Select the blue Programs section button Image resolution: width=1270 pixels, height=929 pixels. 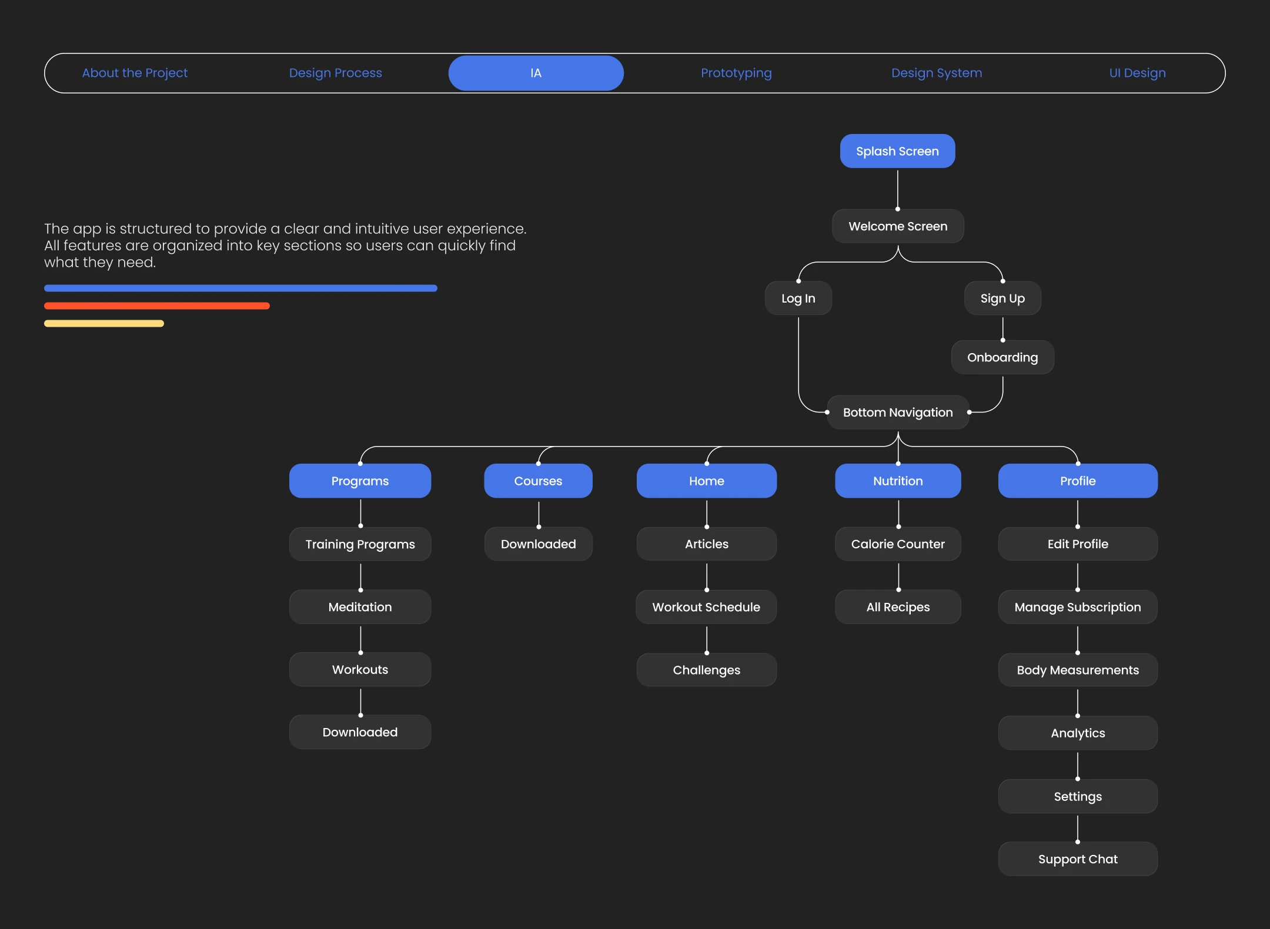(360, 481)
